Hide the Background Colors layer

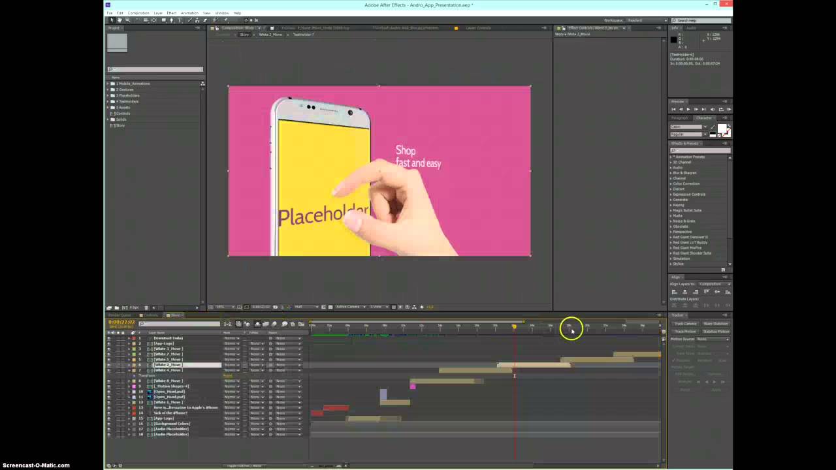click(108, 424)
